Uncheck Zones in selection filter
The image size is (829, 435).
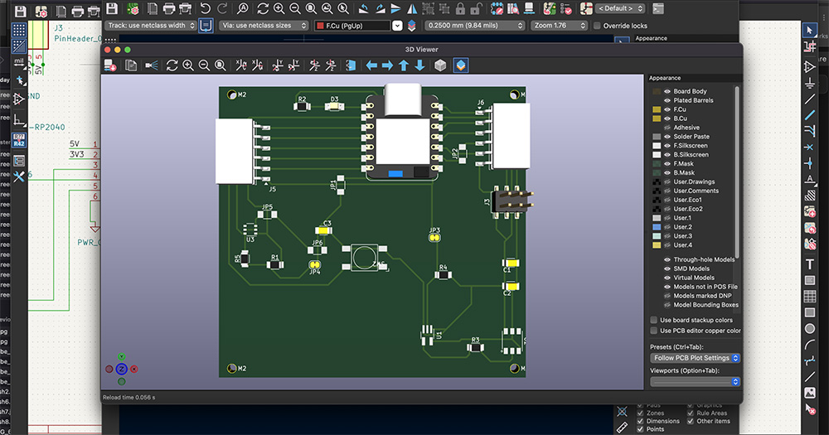640,413
